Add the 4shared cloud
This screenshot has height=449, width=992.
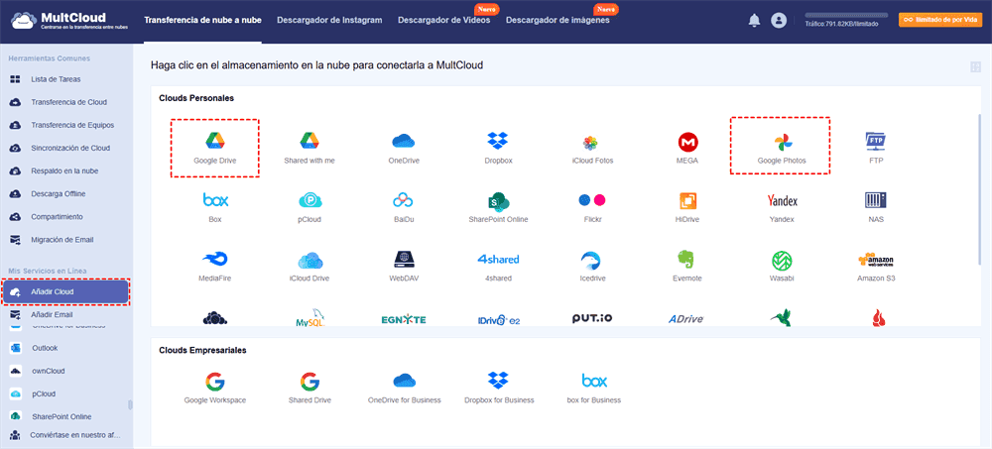[499, 260]
